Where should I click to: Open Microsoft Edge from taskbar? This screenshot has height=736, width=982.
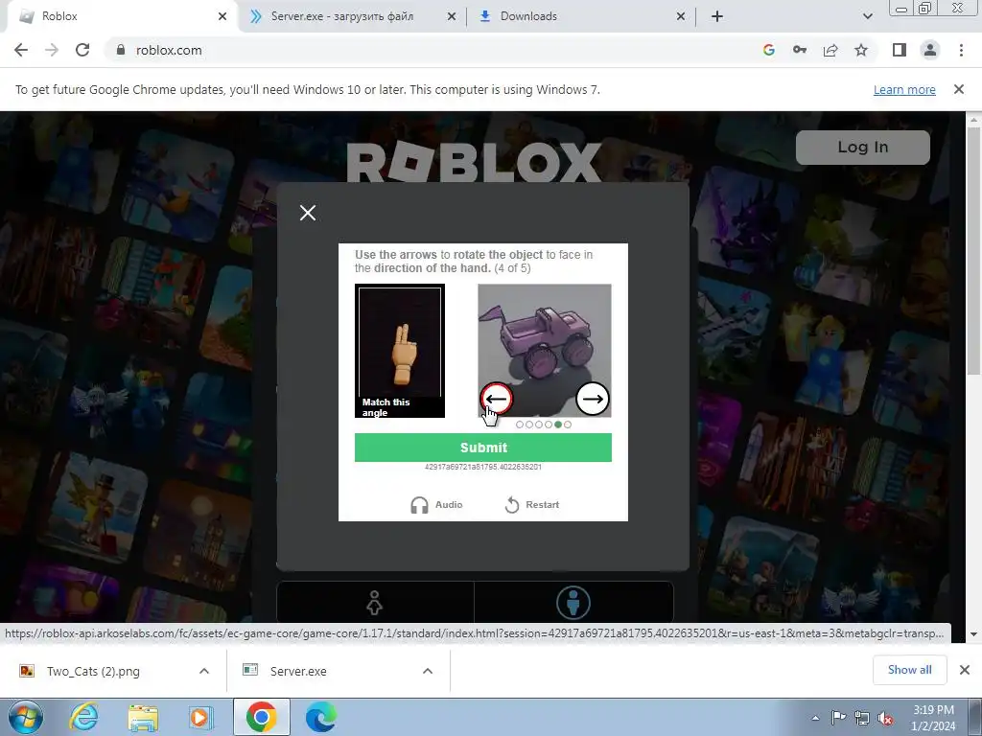click(x=320, y=717)
